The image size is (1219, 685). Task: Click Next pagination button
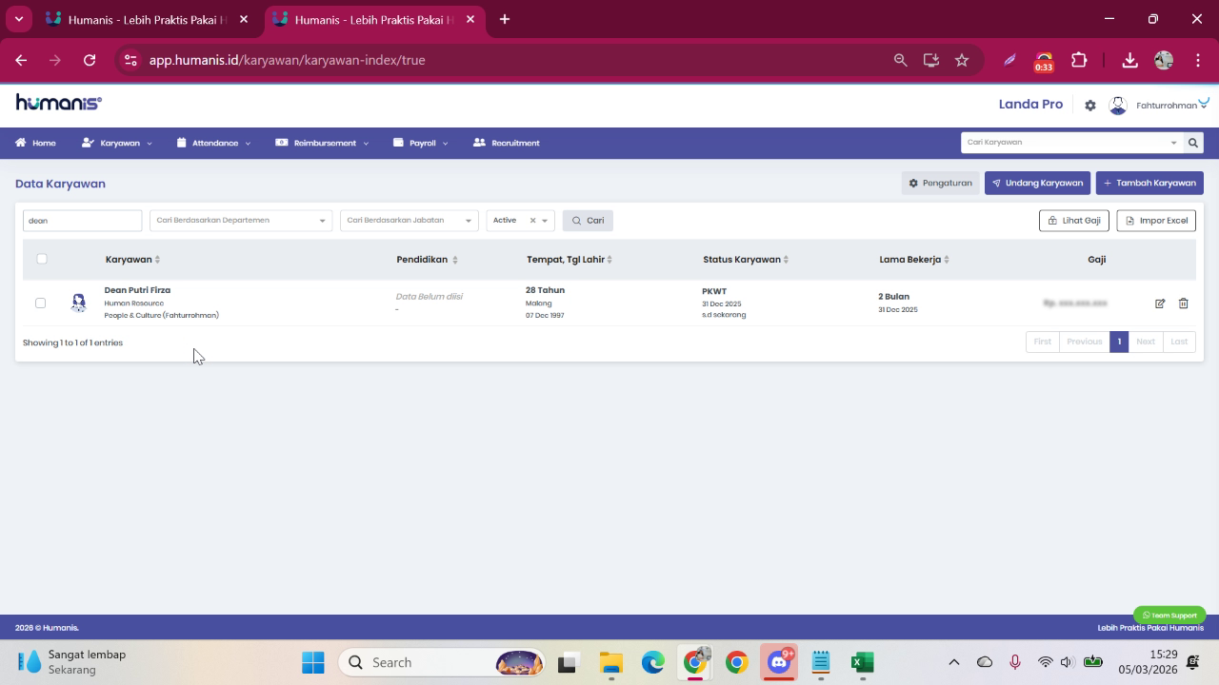[x=1146, y=342]
